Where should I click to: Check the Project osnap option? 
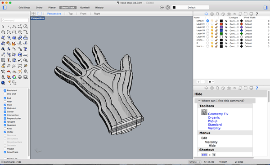(x=5, y=149)
